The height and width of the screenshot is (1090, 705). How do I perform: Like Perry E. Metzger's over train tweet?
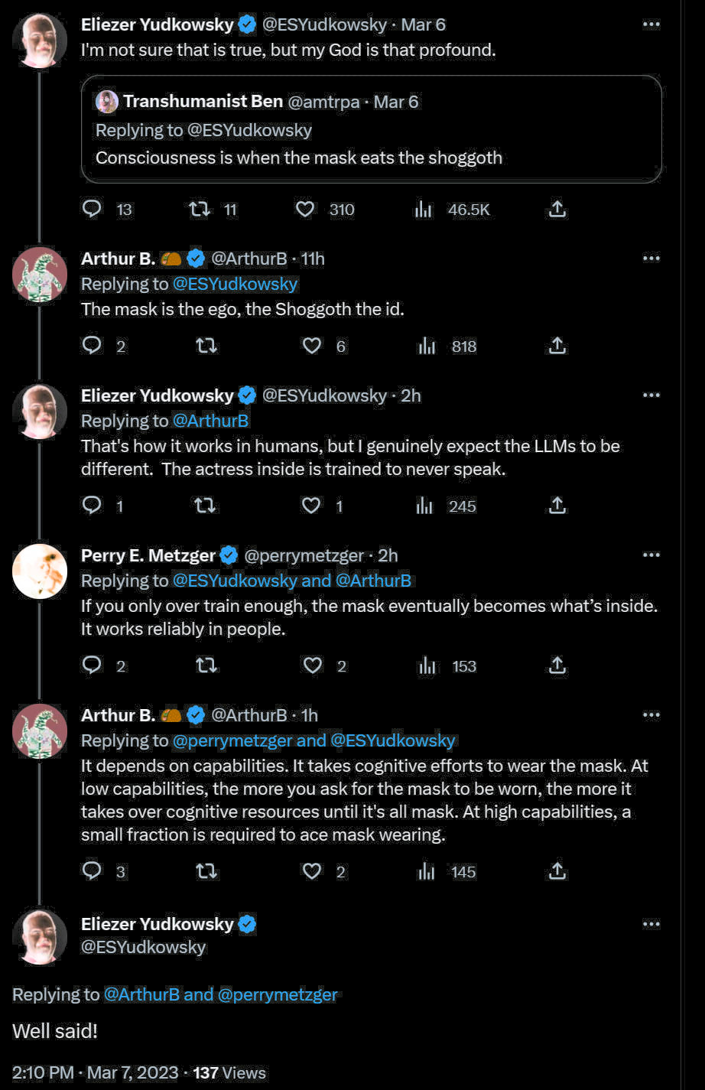point(313,665)
